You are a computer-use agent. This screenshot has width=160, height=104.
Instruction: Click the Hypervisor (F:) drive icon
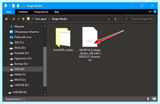pyautogui.click(x=11, y=59)
